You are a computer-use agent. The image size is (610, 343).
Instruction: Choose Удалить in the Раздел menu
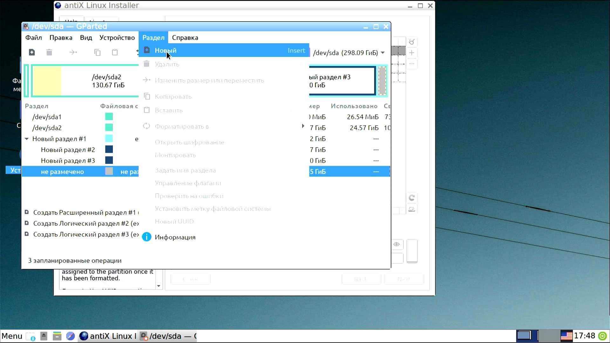pos(224,64)
